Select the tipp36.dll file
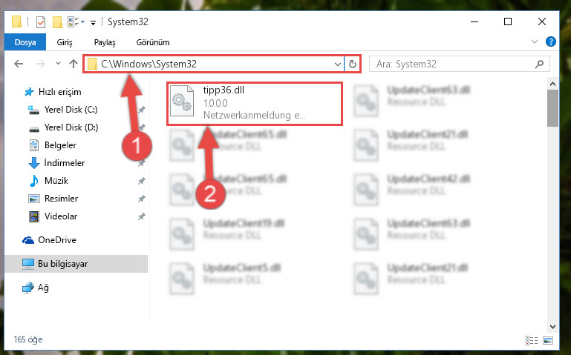 click(255, 104)
